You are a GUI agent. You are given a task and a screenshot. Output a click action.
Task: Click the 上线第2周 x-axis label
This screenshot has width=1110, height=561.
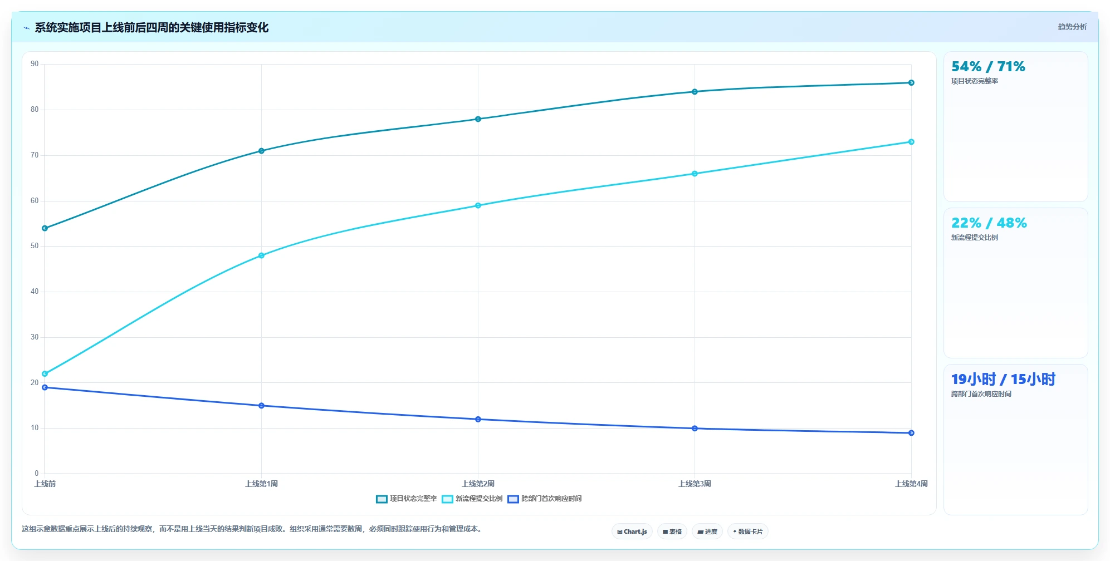tap(478, 484)
